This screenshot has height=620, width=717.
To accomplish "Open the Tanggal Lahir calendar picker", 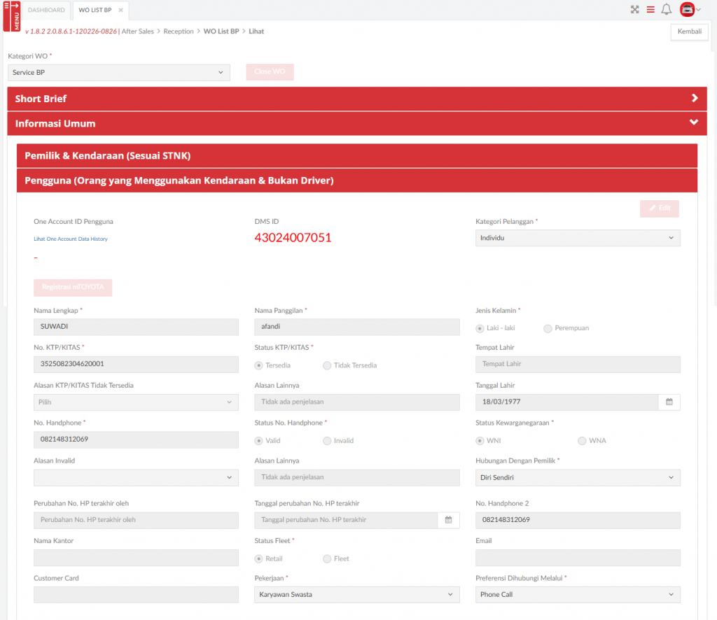I will click(x=669, y=402).
